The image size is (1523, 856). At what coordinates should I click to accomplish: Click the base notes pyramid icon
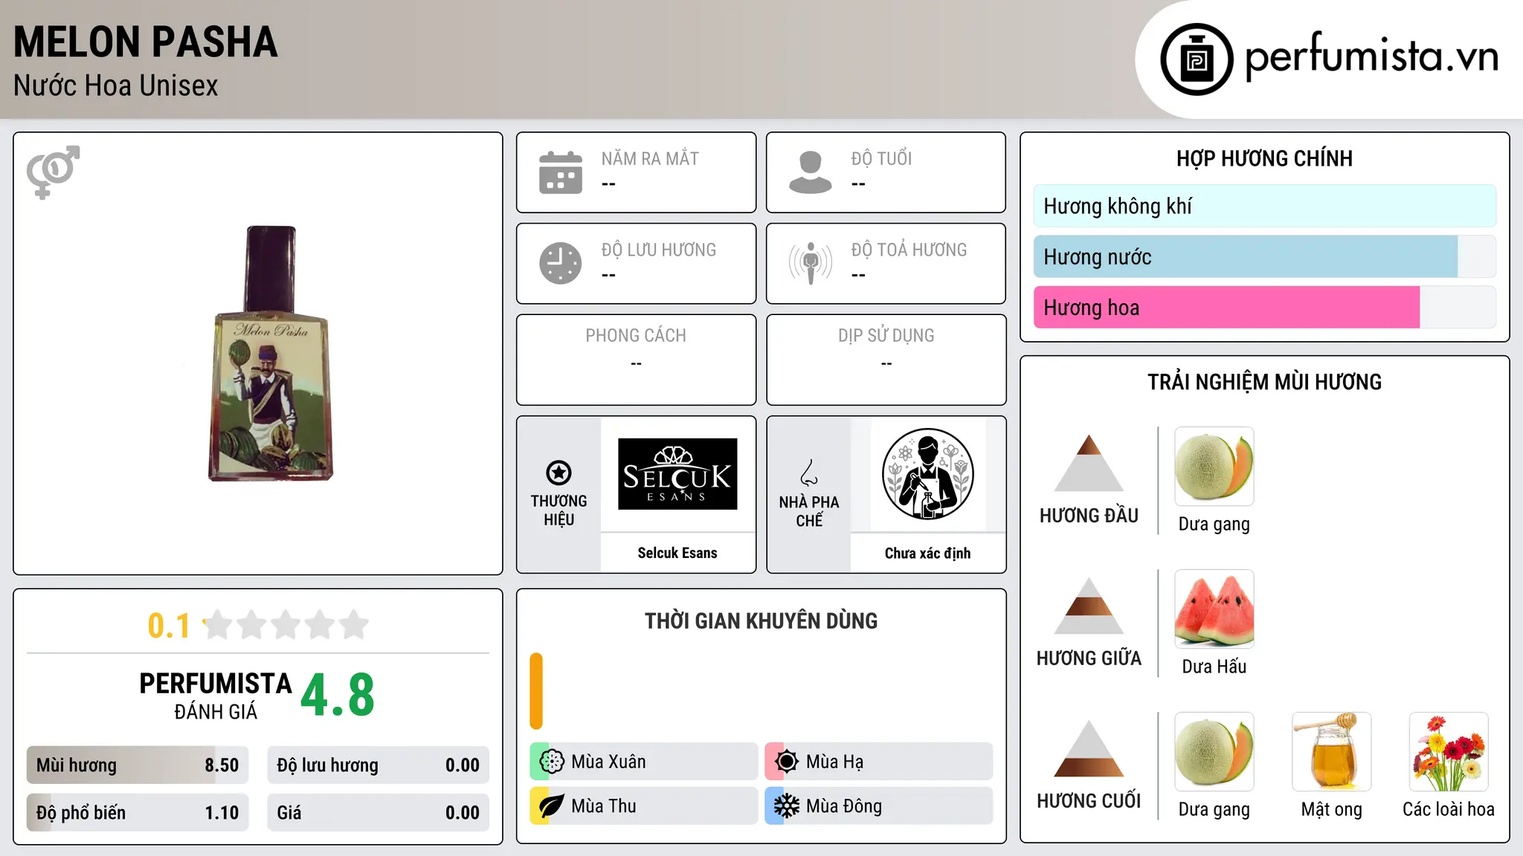point(1089,748)
